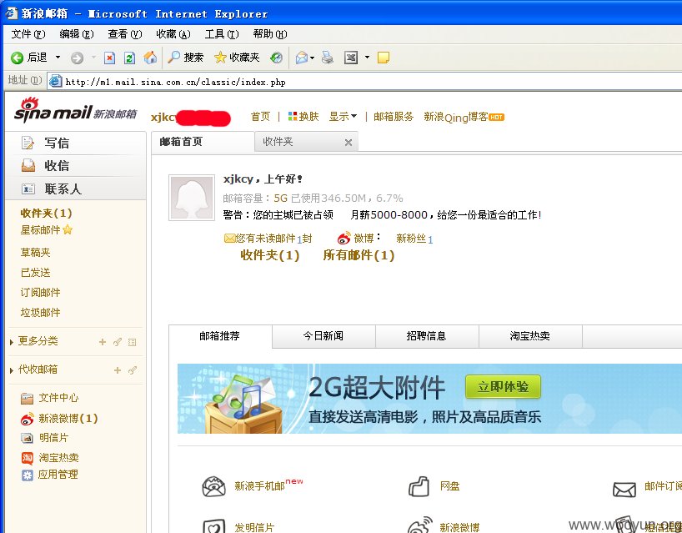Viewport: 682px width, 533px height.
Task: Open 已发送 sent folder
Action: click(36, 273)
